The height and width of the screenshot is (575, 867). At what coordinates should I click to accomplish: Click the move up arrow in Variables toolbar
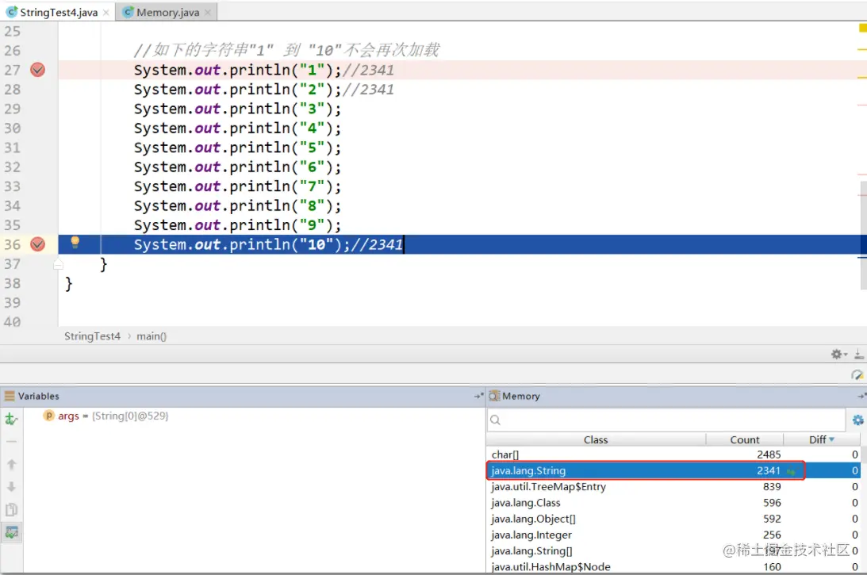pyautogui.click(x=12, y=465)
